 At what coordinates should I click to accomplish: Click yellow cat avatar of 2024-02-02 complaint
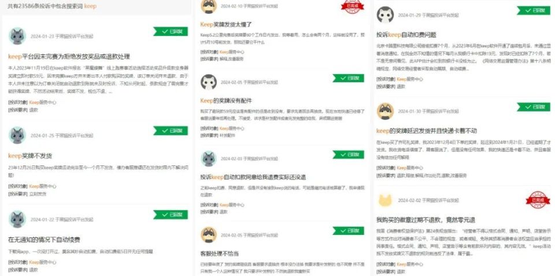[x=386, y=200]
